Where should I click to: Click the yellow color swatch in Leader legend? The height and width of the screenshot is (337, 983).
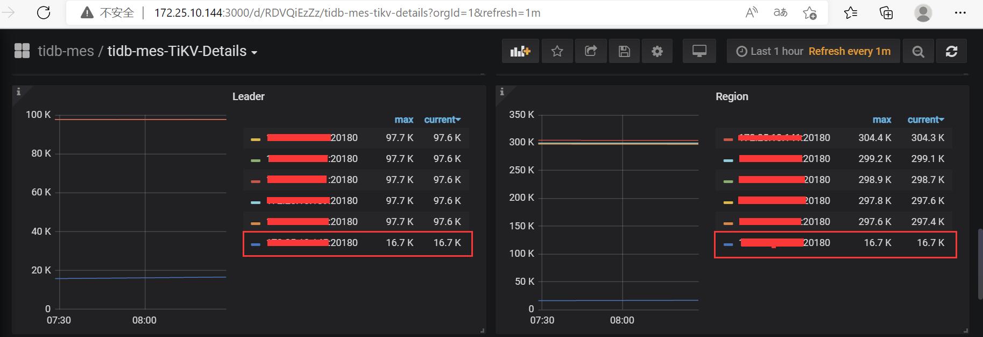(256, 139)
